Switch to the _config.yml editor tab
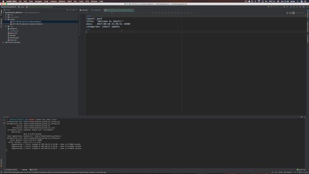This screenshot has width=309, height=174. pos(97,10)
